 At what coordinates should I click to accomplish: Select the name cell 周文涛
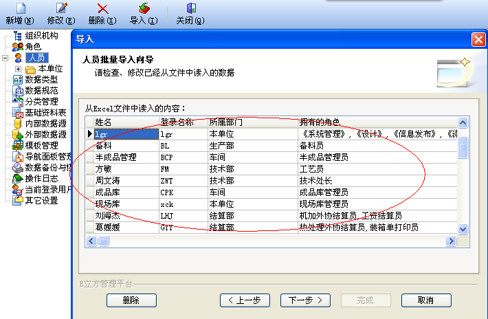pos(126,181)
